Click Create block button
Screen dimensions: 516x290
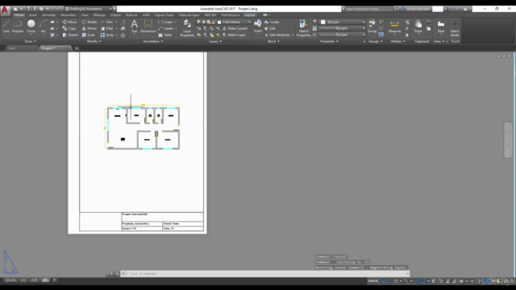[272, 22]
